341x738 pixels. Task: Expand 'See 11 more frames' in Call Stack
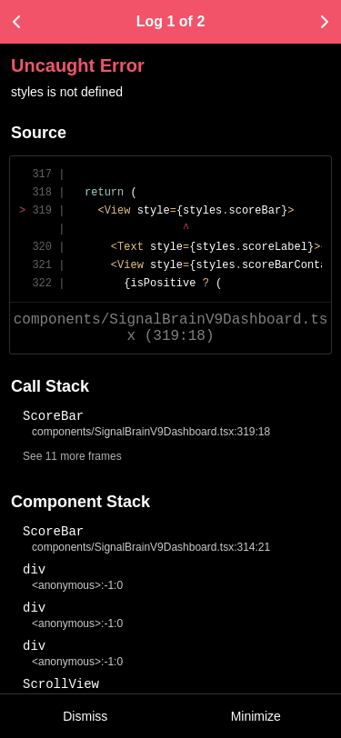[72, 456]
